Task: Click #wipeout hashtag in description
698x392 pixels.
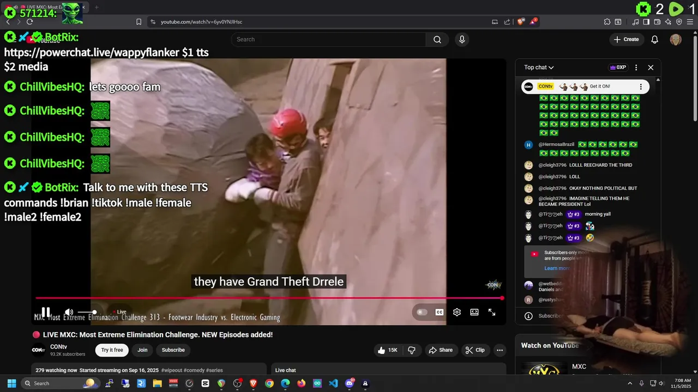Action: pos(171,370)
